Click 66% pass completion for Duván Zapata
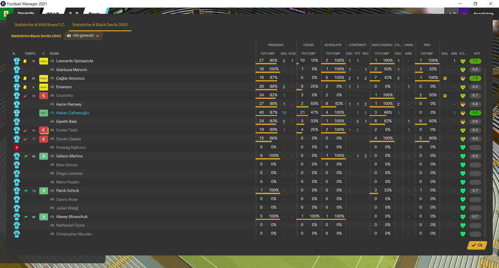Screen dimensions: 499x268 274,138
